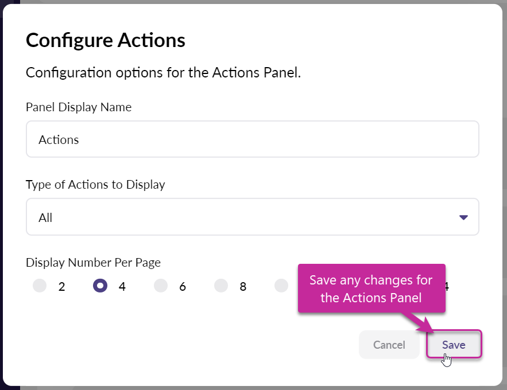Click the magenta 'Save any changes' callout box

[x=371, y=288]
